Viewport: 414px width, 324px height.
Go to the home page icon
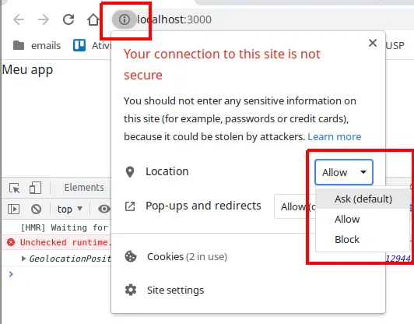93,19
